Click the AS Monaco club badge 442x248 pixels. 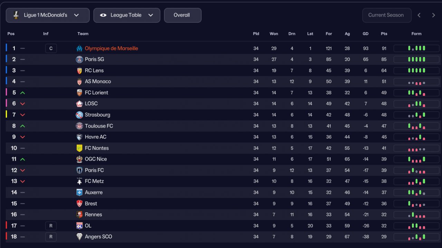click(79, 82)
